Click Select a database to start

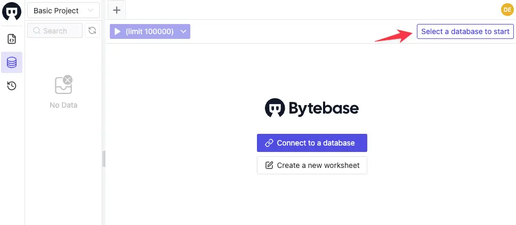(x=465, y=31)
